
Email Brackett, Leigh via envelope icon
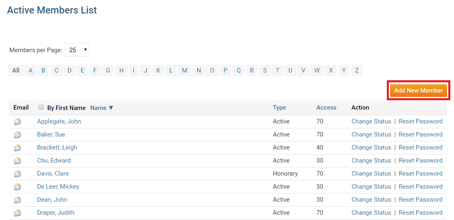[x=17, y=148]
